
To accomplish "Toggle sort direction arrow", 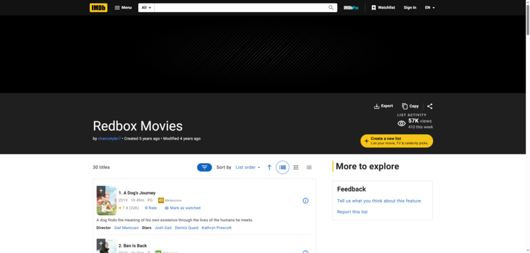I will click(x=269, y=167).
